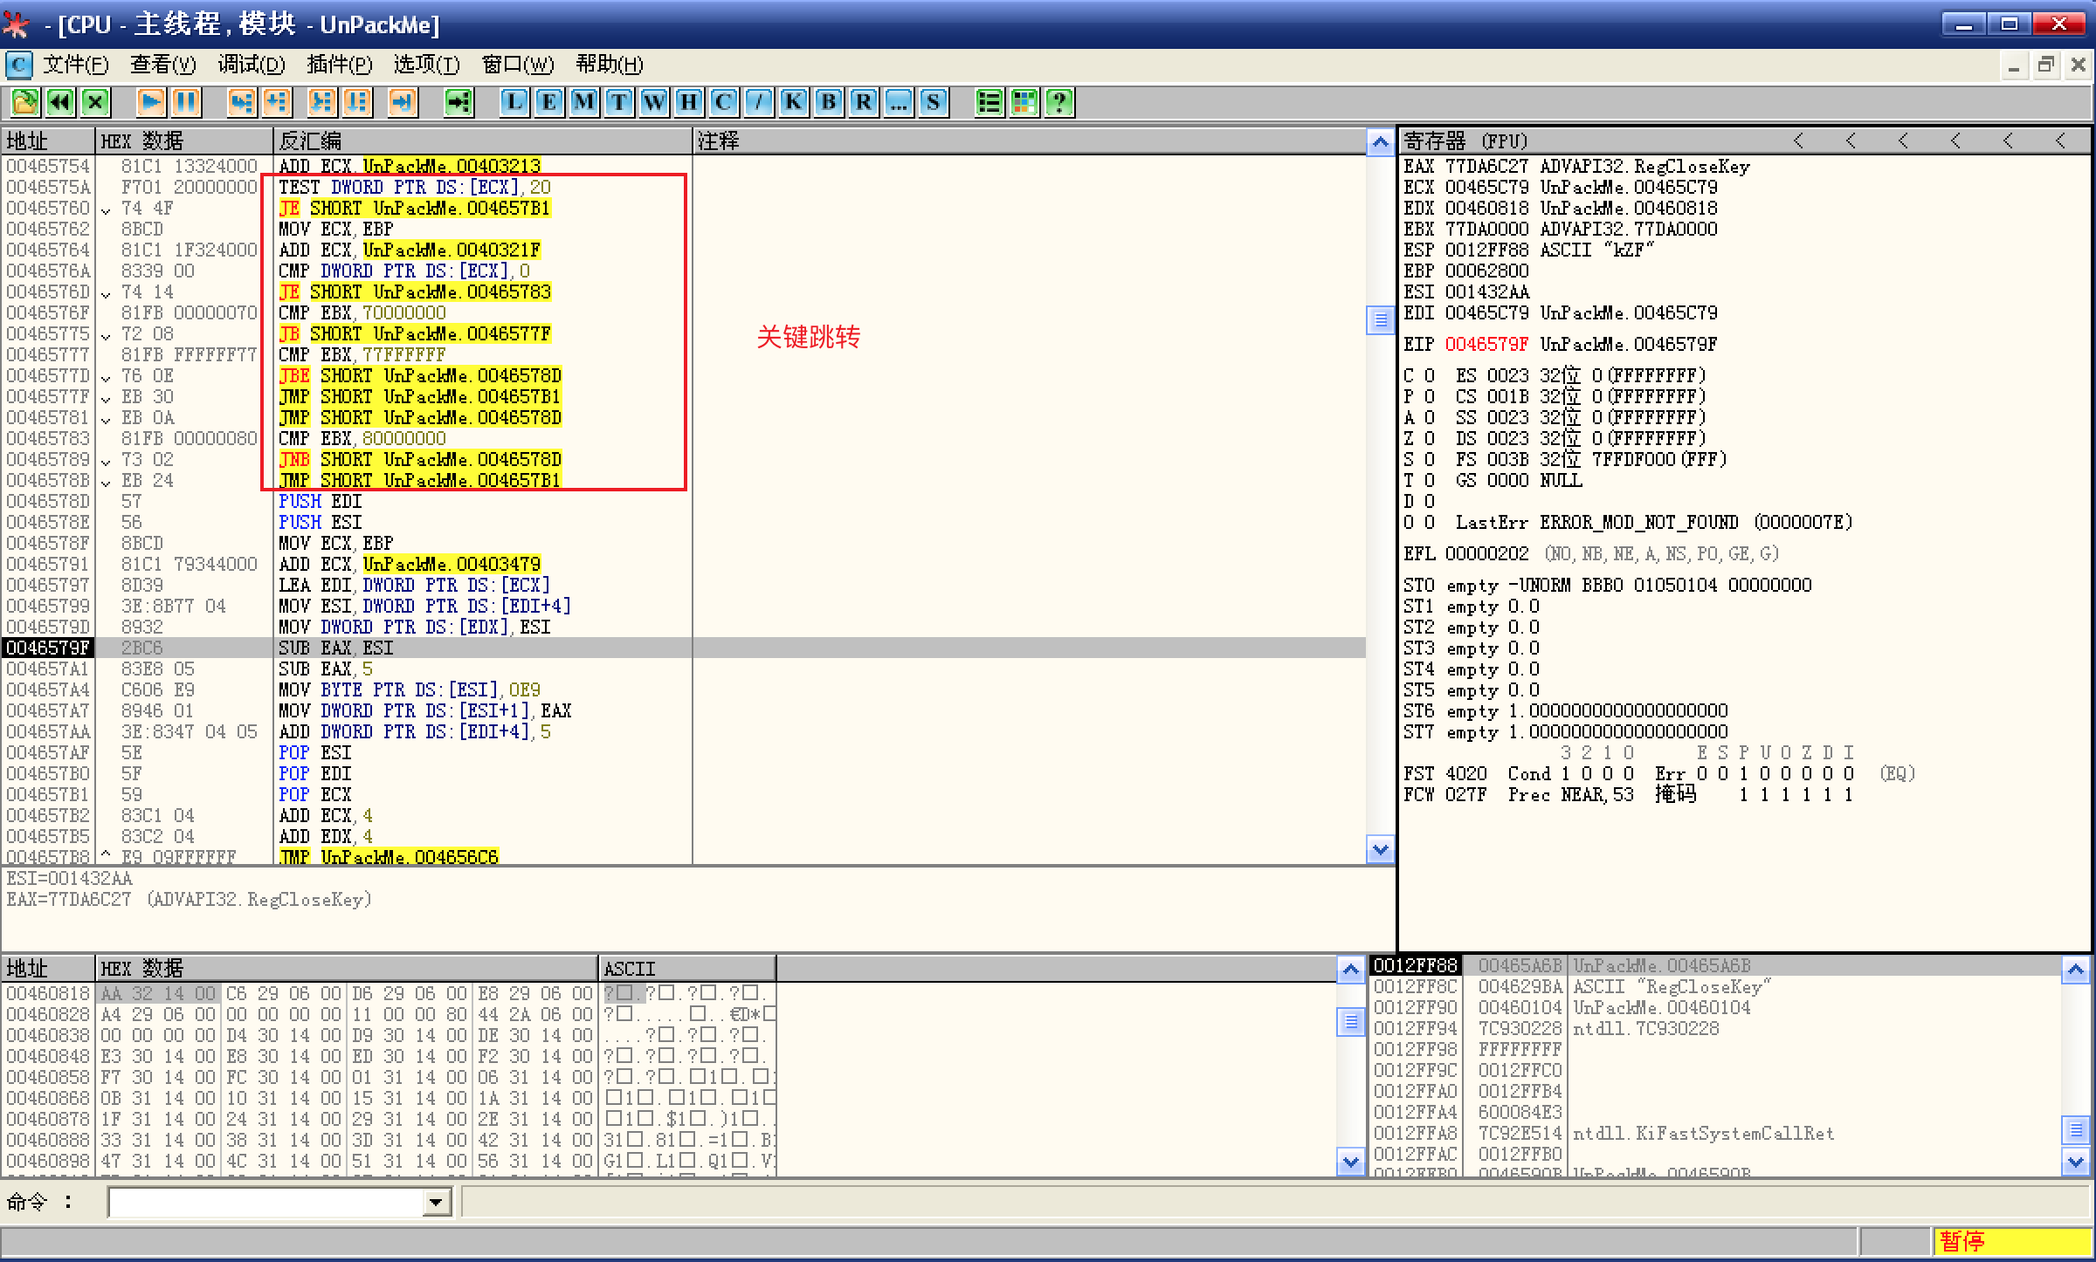Open the 调试(D) debug menu
This screenshot has height=1262, width=2096.
(x=251, y=65)
